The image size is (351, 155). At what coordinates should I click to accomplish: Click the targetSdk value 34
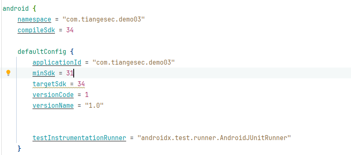pyautogui.click(x=81, y=84)
